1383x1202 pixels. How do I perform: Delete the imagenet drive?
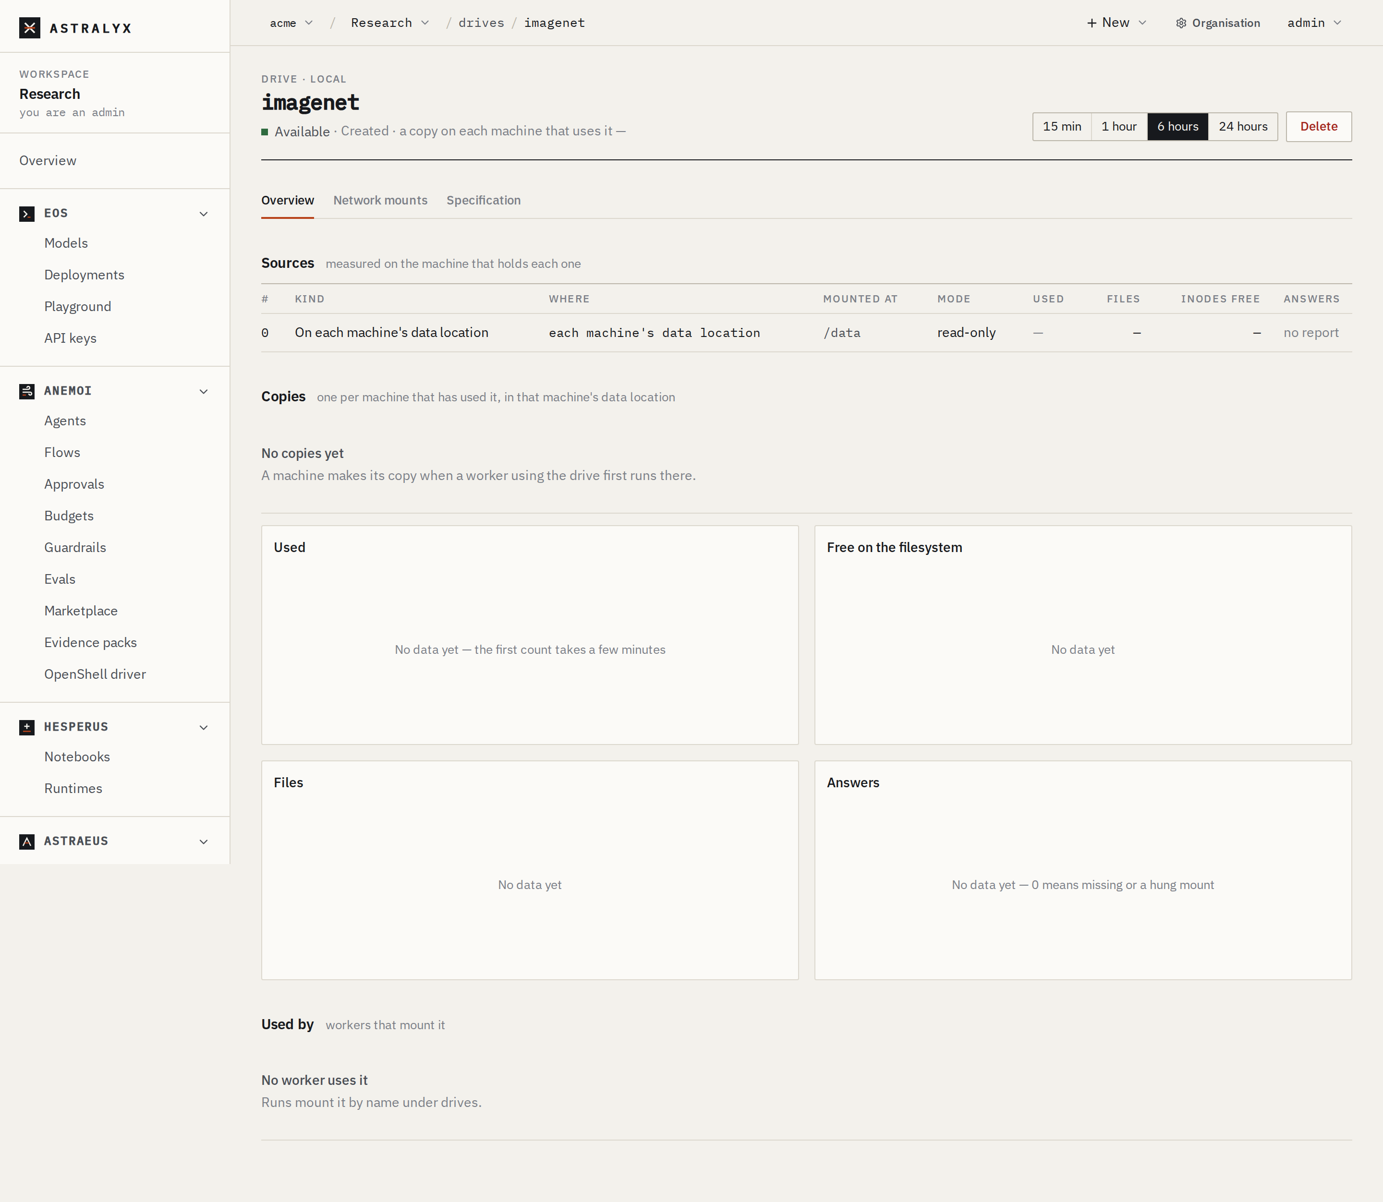pyautogui.click(x=1319, y=126)
